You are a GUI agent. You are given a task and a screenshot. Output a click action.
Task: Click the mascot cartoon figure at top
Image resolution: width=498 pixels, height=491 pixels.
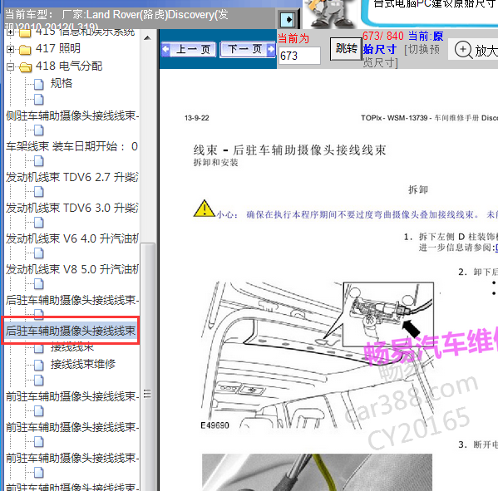click(330, 13)
